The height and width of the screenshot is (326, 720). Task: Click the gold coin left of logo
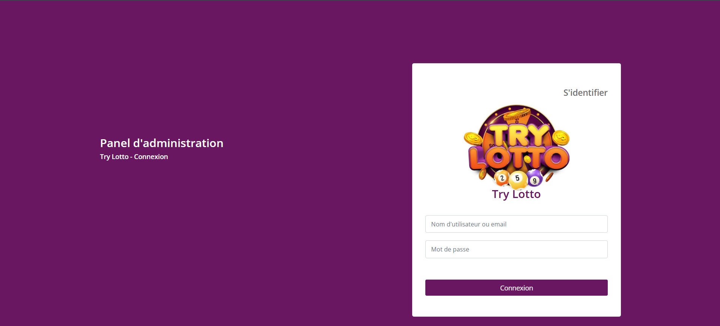[x=473, y=139]
